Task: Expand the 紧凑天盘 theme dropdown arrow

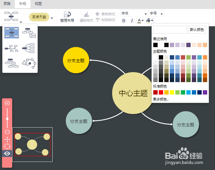Action: (x=52, y=18)
